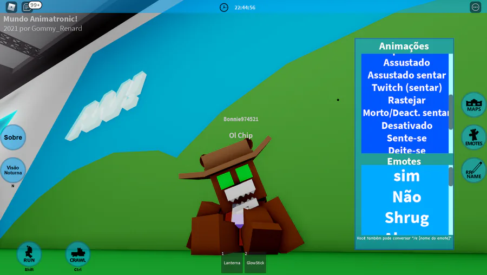Open the three-dots options menu

point(475,7)
